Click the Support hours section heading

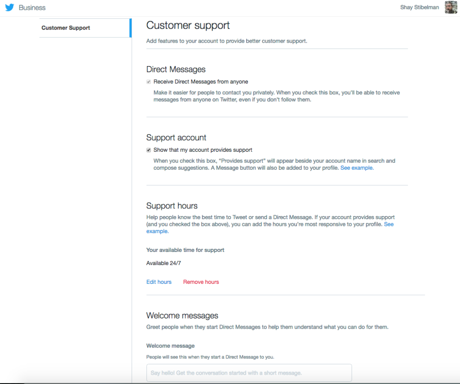pos(172,206)
